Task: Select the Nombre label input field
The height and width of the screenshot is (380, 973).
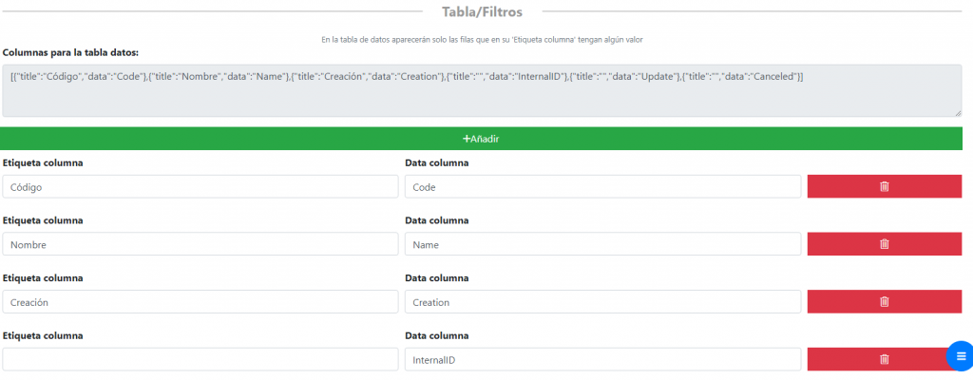Action: coord(200,244)
